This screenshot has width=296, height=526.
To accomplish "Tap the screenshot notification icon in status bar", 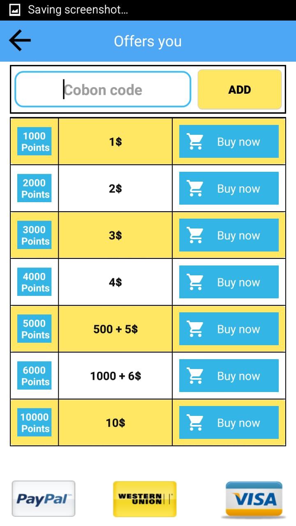I will (15, 10).
